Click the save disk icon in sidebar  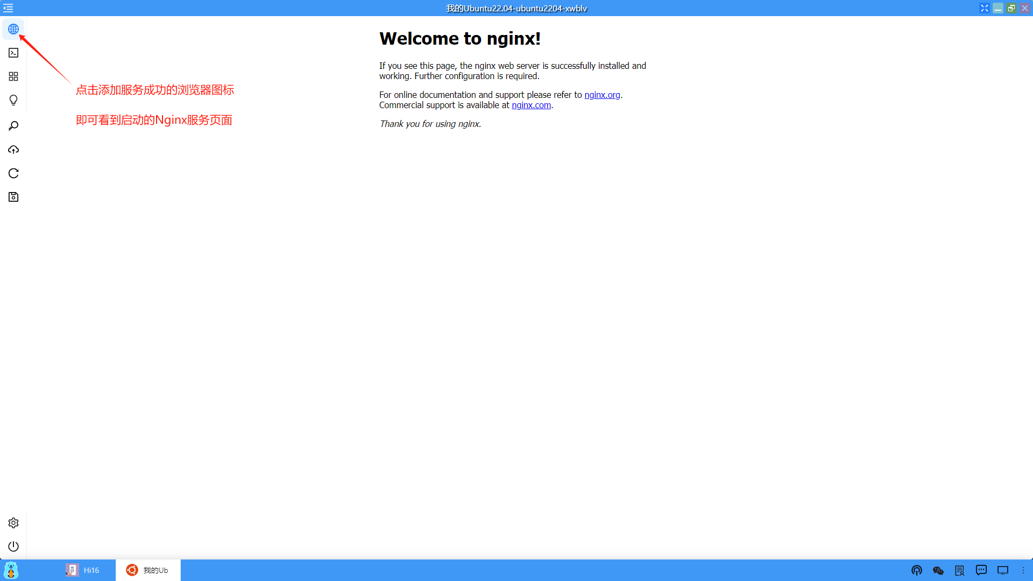13,197
